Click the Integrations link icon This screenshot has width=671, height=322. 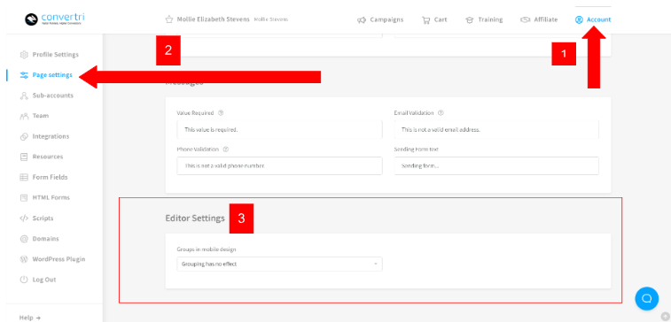(24, 136)
